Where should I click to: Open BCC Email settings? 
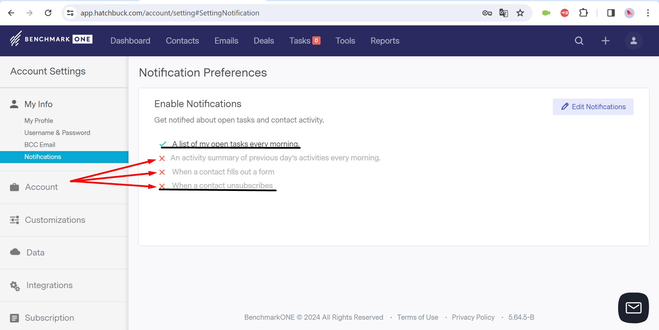tap(40, 145)
